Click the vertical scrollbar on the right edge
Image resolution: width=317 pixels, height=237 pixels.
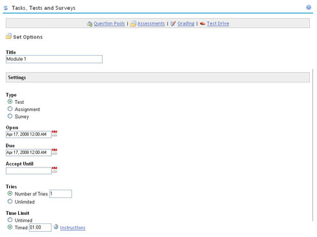(x=312, y=145)
